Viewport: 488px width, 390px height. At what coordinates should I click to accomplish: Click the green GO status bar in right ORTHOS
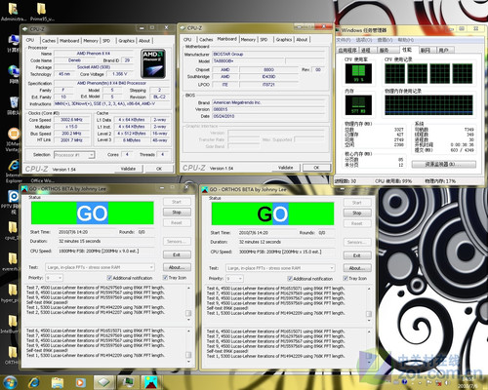click(272, 214)
